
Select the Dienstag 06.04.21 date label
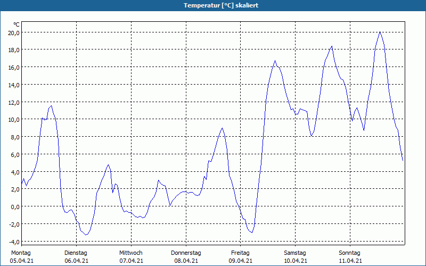(76, 257)
